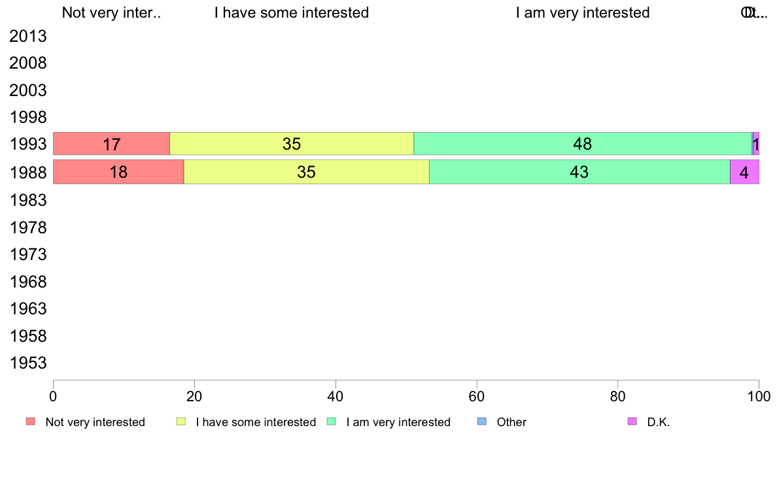Click the D.K. legend label text
This screenshot has width=777, height=481.
click(x=659, y=422)
